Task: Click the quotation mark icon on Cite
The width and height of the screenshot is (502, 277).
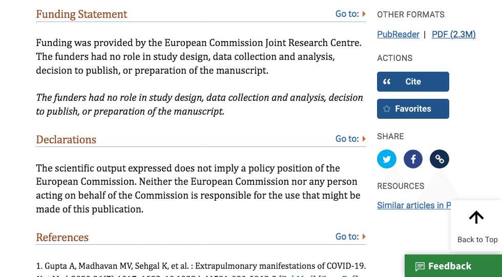Action: point(387,81)
